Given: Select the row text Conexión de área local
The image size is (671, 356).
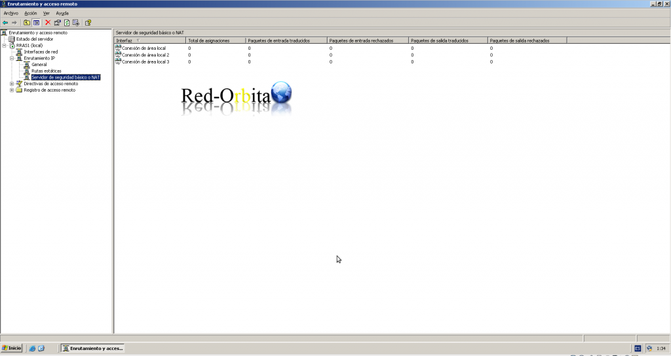Looking at the screenshot, I should tap(144, 48).
